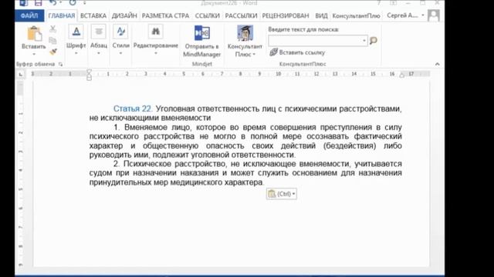Click the Help question mark icon

pos(379,3)
